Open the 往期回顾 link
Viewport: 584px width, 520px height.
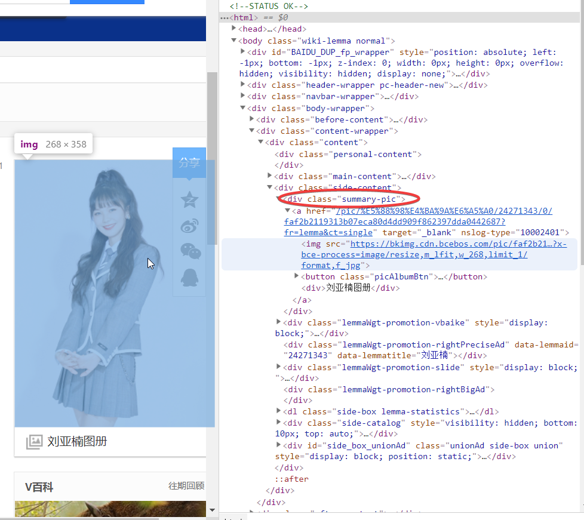[x=186, y=486]
